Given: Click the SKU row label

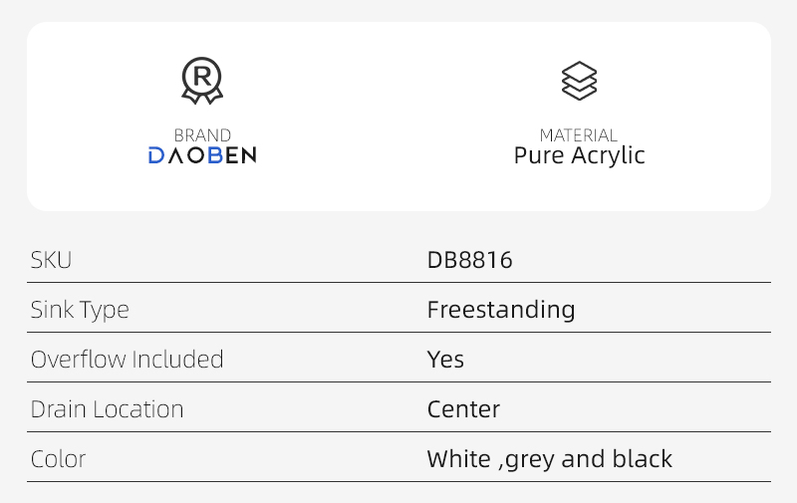Looking at the screenshot, I should pyautogui.click(x=52, y=260).
